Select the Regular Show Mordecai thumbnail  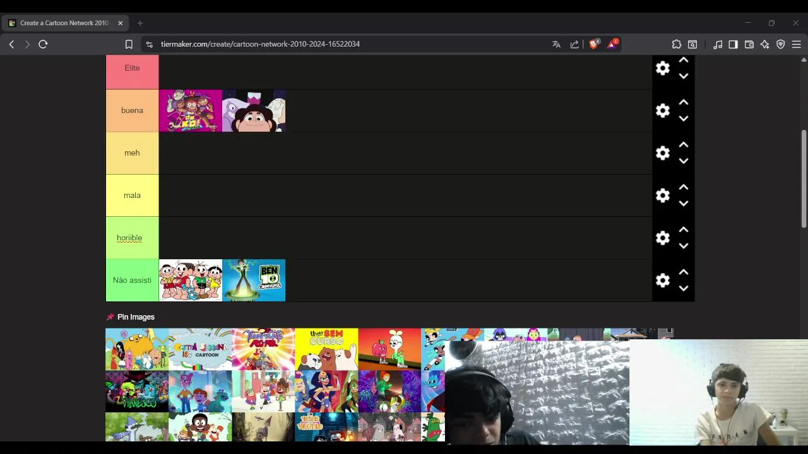coord(137,427)
